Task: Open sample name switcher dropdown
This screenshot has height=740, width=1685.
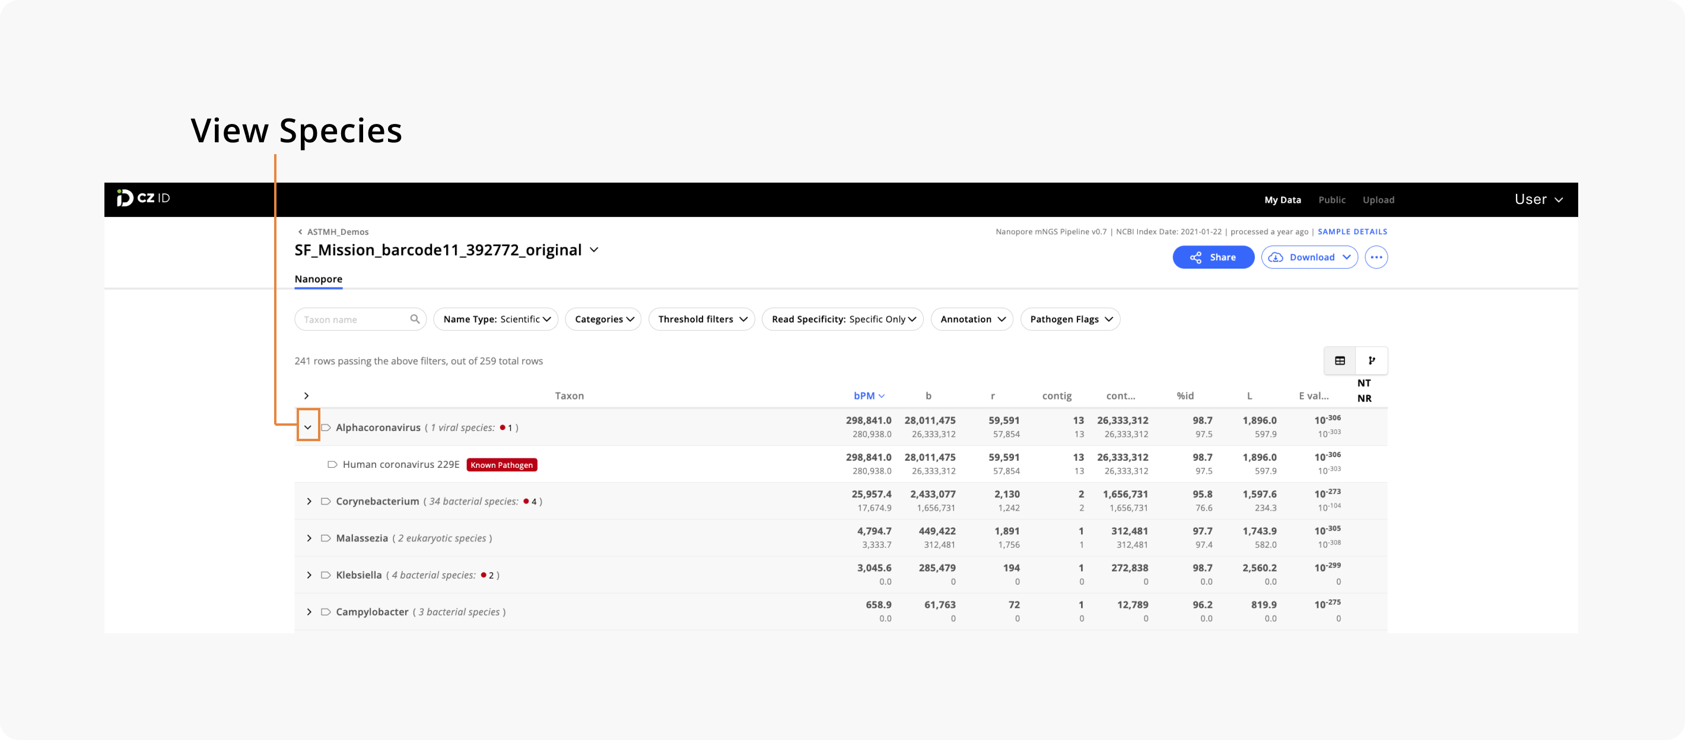Action: 594,250
